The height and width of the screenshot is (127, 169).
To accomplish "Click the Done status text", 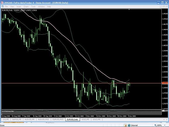I will 2,125.
